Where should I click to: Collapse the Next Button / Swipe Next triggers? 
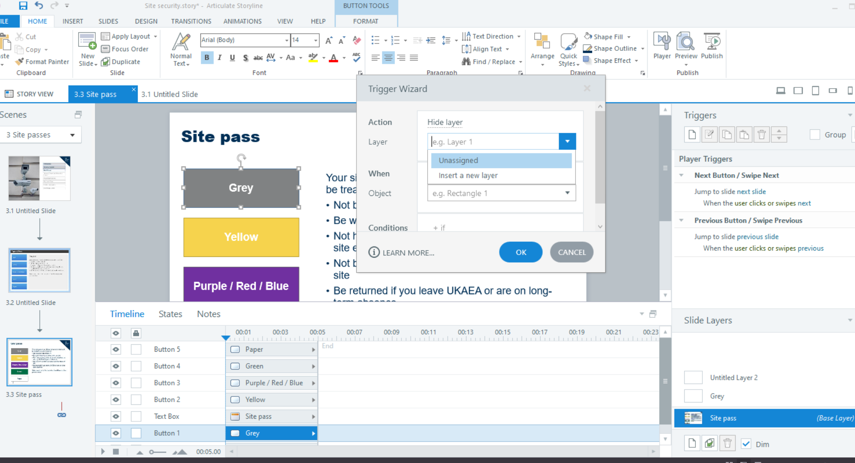681,175
